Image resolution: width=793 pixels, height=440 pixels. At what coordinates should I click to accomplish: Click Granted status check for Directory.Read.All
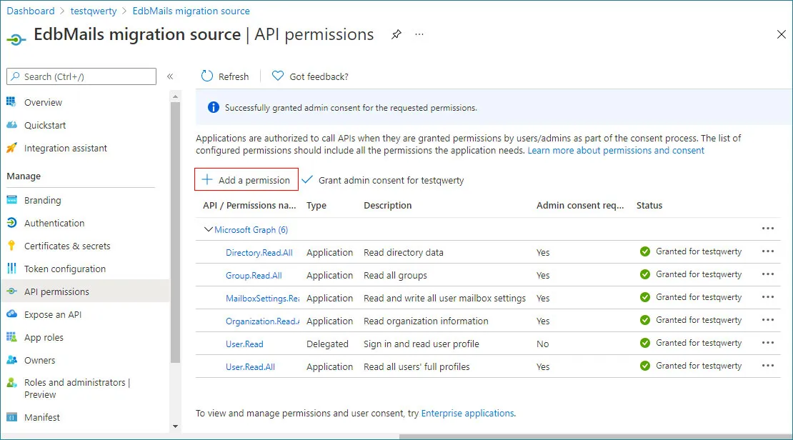click(645, 251)
